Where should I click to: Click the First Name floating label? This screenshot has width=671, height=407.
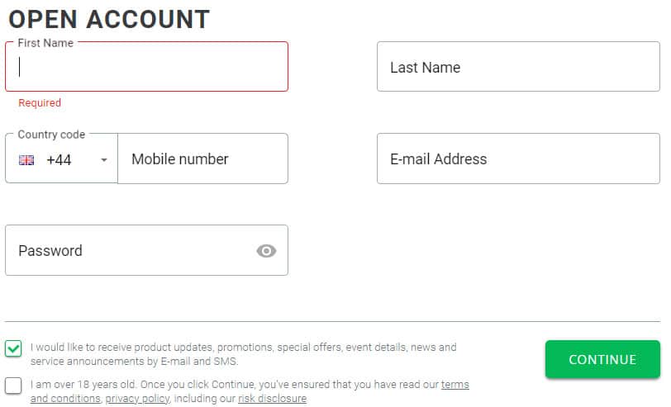pyautogui.click(x=45, y=43)
